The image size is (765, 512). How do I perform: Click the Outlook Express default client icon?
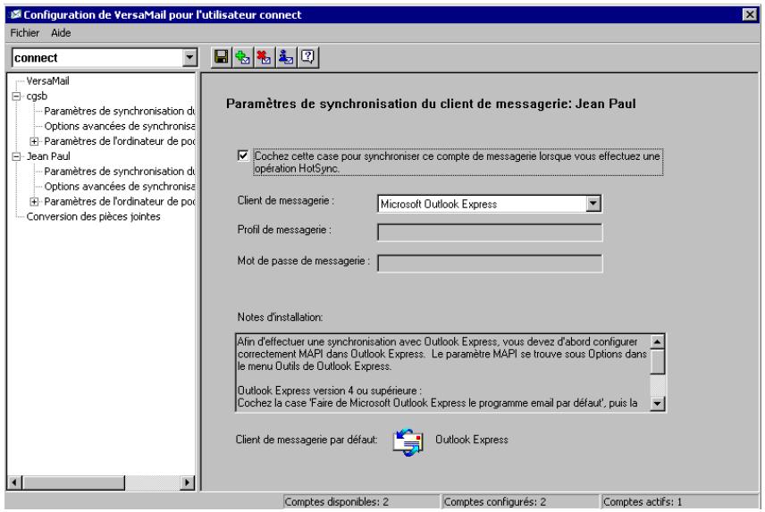[408, 441]
